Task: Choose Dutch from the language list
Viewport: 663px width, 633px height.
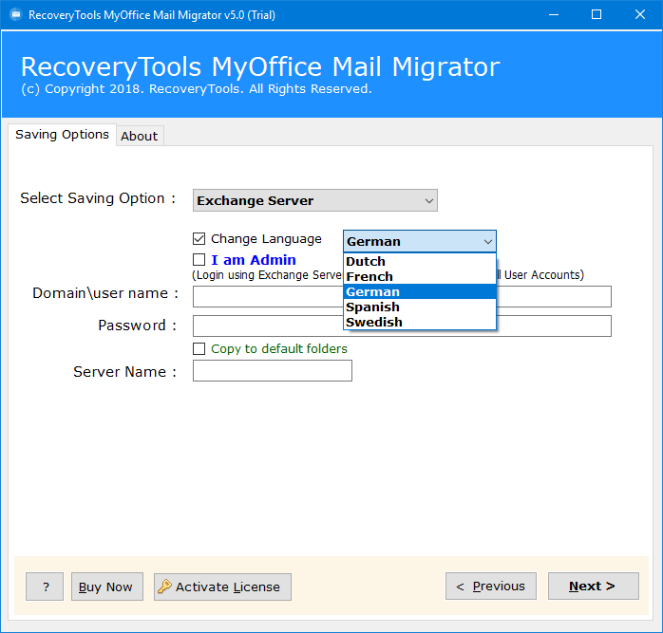Action: [420, 261]
